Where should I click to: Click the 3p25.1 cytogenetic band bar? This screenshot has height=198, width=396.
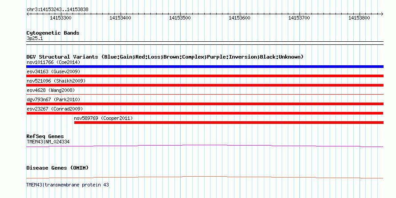pos(205,43)
